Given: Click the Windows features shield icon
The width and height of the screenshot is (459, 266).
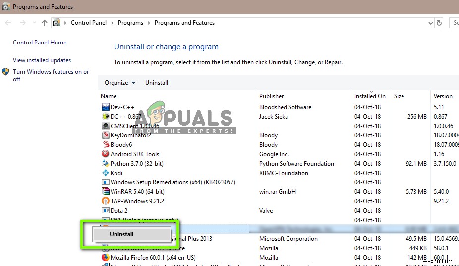Looking at the screenshot, I should [x=5, y=72].
